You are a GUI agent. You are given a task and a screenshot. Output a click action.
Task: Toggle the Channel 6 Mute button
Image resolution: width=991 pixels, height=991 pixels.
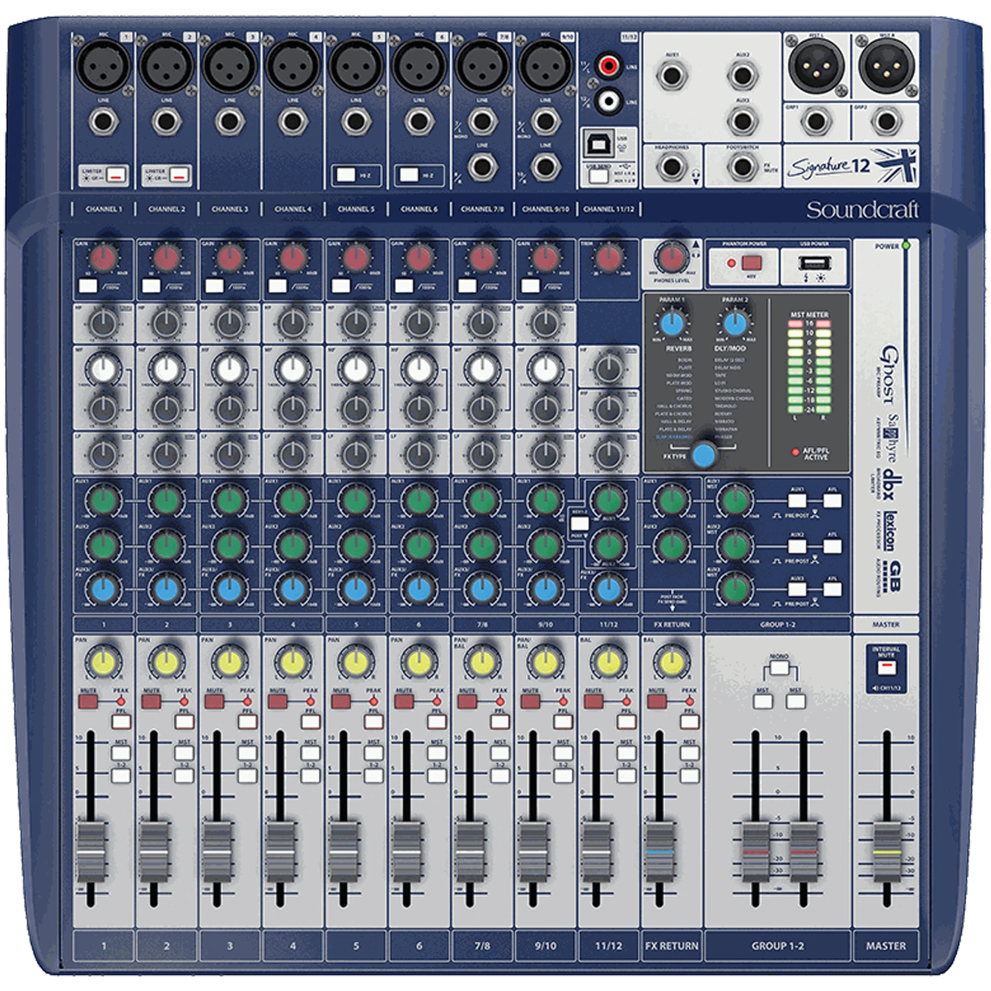point(404,702)
